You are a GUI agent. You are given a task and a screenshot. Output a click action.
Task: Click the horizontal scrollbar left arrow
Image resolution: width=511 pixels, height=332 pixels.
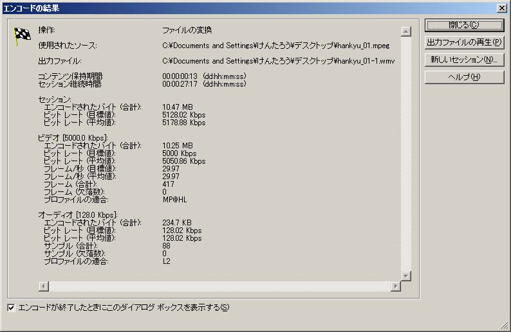(44, 286)
